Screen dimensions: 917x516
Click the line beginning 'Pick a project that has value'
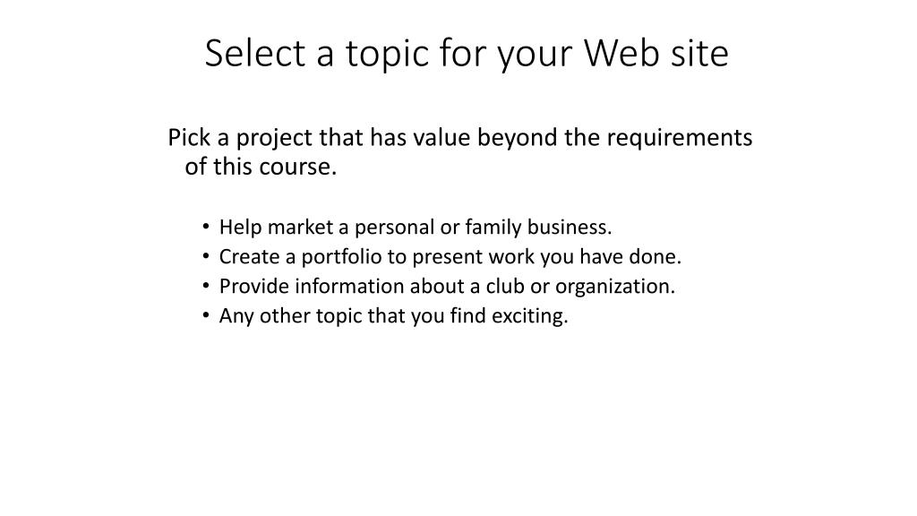point(459,138)
